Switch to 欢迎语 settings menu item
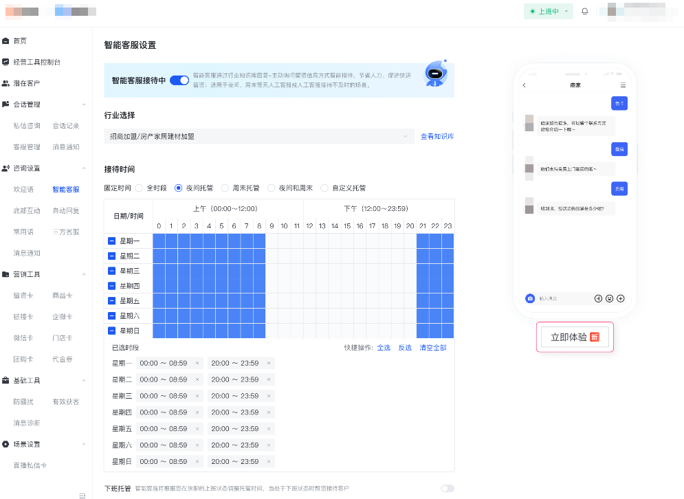Screen dimensions: 684x499 pyautogui.click(x=23, y=189)
